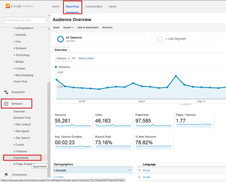Screen dimensions: 226x182
Task: Click the search magnifier icon
Action: [5, 20]
